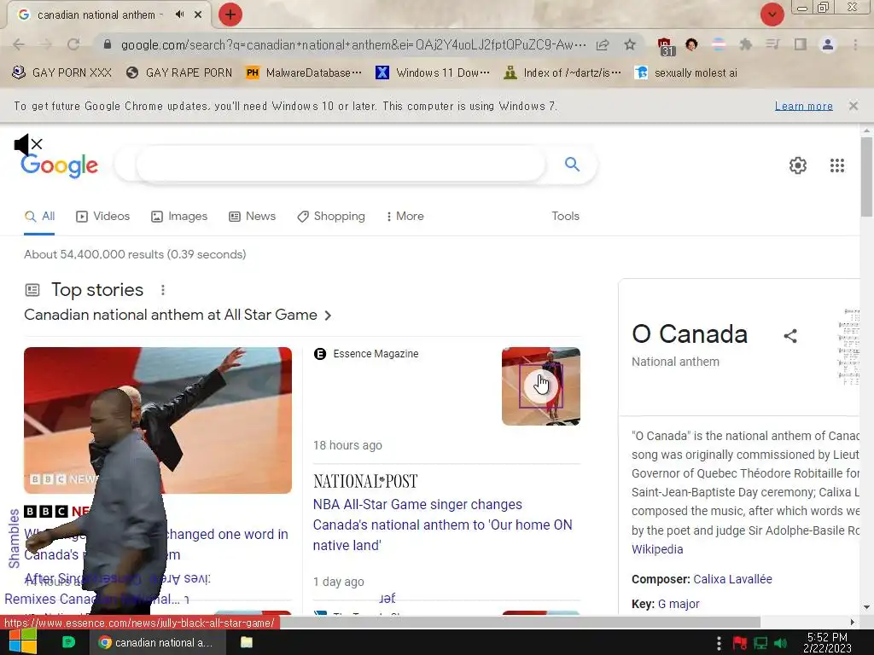Open the G major key link
This screenshot has height=655, width=874.
point(679,604)
